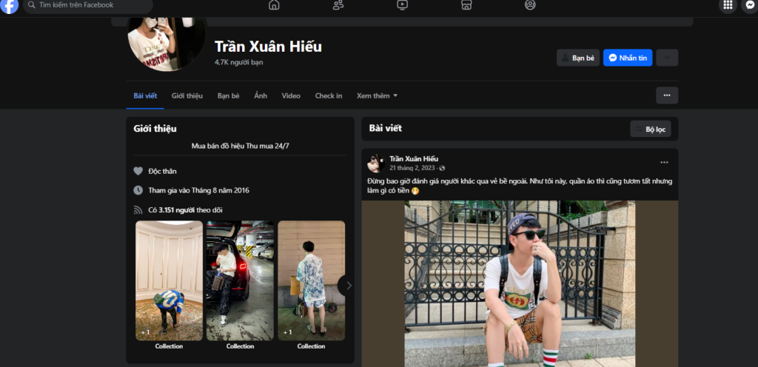The image size is (758, 367).
Task: Click the Facebook logo icon
Action: pos(10,6)
